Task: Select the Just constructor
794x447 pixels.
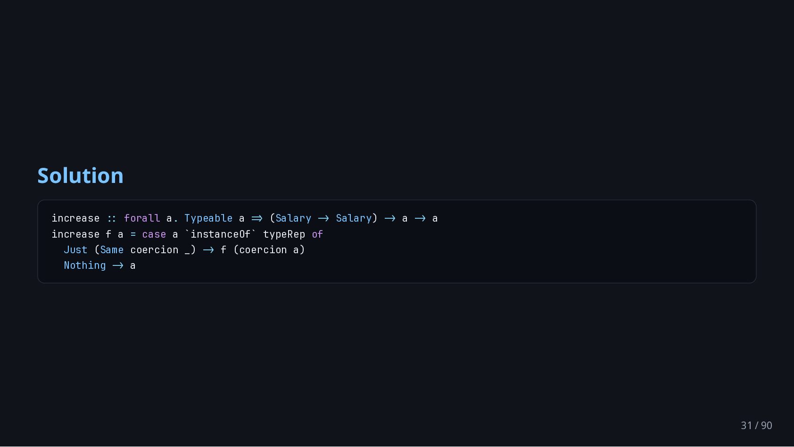Action: click(x=76, y=250)
